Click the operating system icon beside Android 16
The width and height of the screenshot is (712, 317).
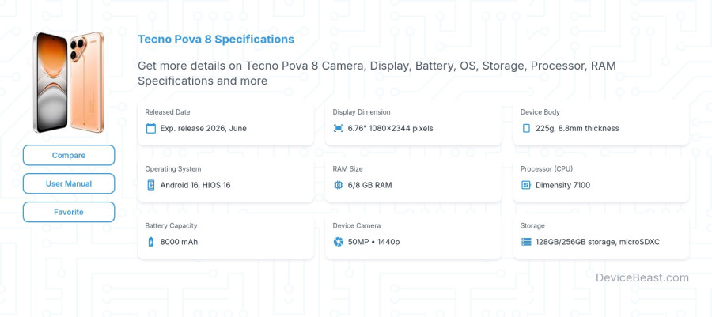[151, 185]
